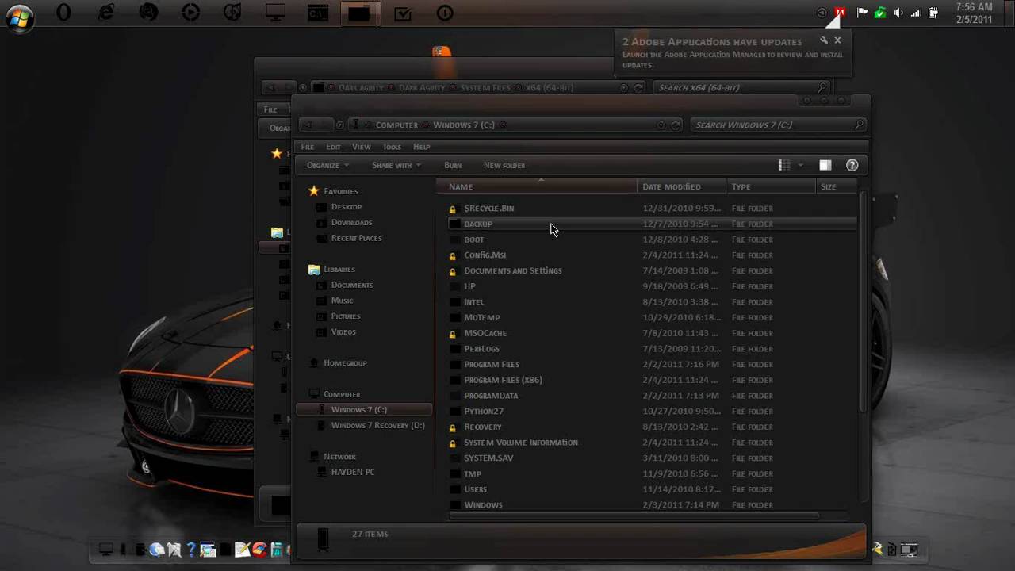Open the notepad pencil icon in dock
This screenshot has width=1015, height=571.
(243, 549)
